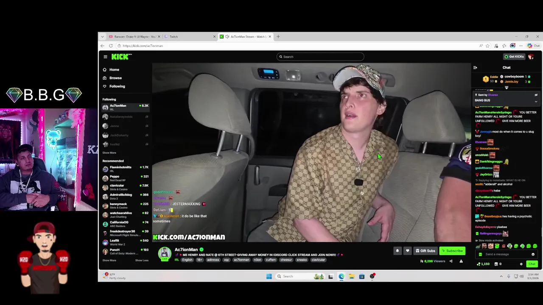
Task: Open a new browser tab with plus
Action: pyautogui.click(x=278, y=36)
